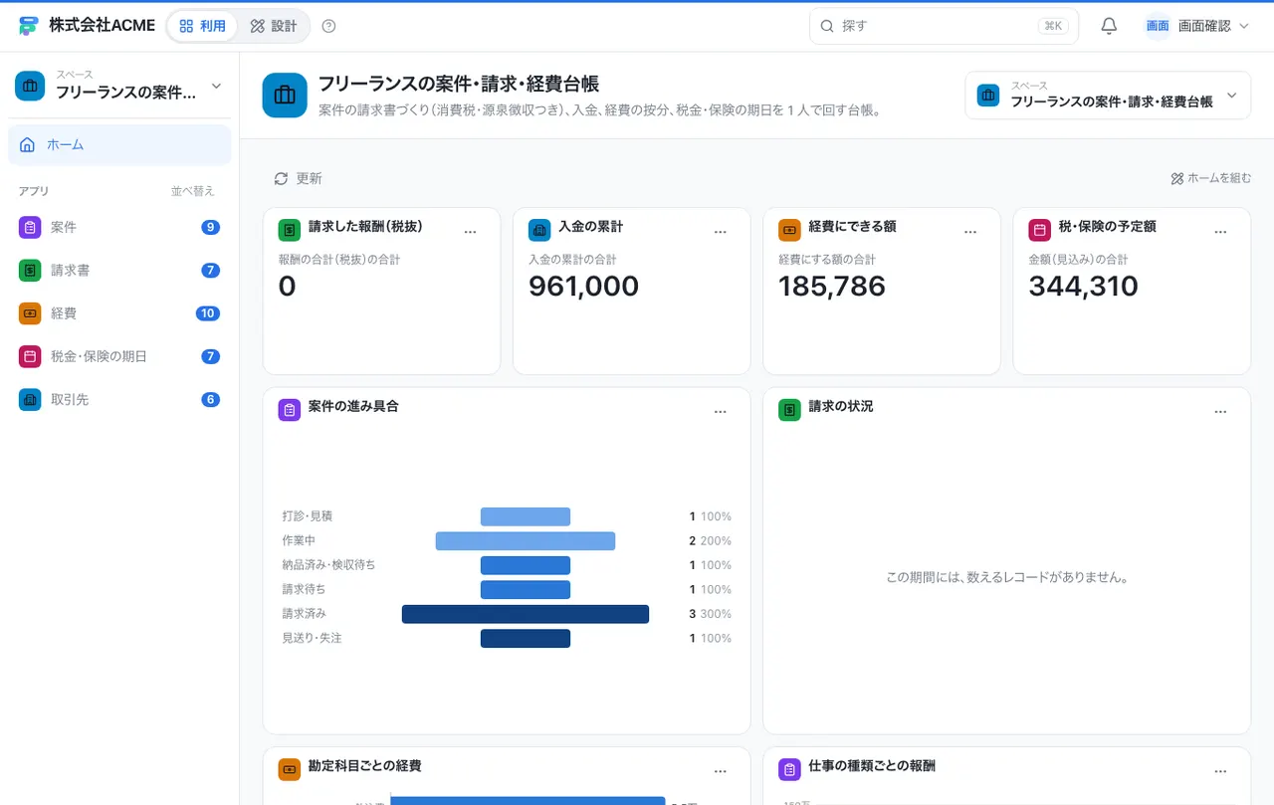1274x805 pixels.
Task: Click the 税・保険の予定額 card icon
Action: pyautogui.click(x=1039, y=230)
